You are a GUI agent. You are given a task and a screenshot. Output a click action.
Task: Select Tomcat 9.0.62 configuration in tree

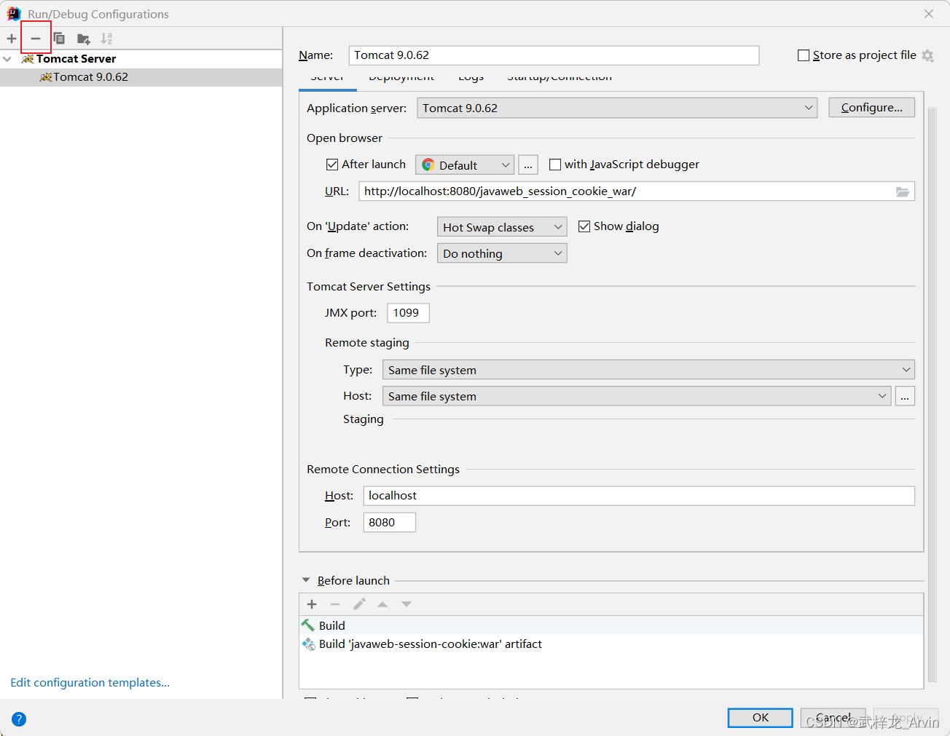pyautogui.click(x=141, y=77)
